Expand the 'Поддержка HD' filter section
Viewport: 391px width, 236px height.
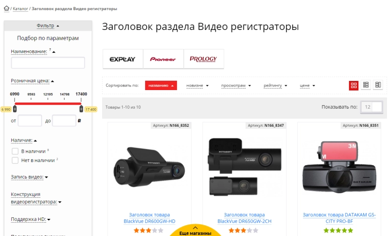point(30,219)
